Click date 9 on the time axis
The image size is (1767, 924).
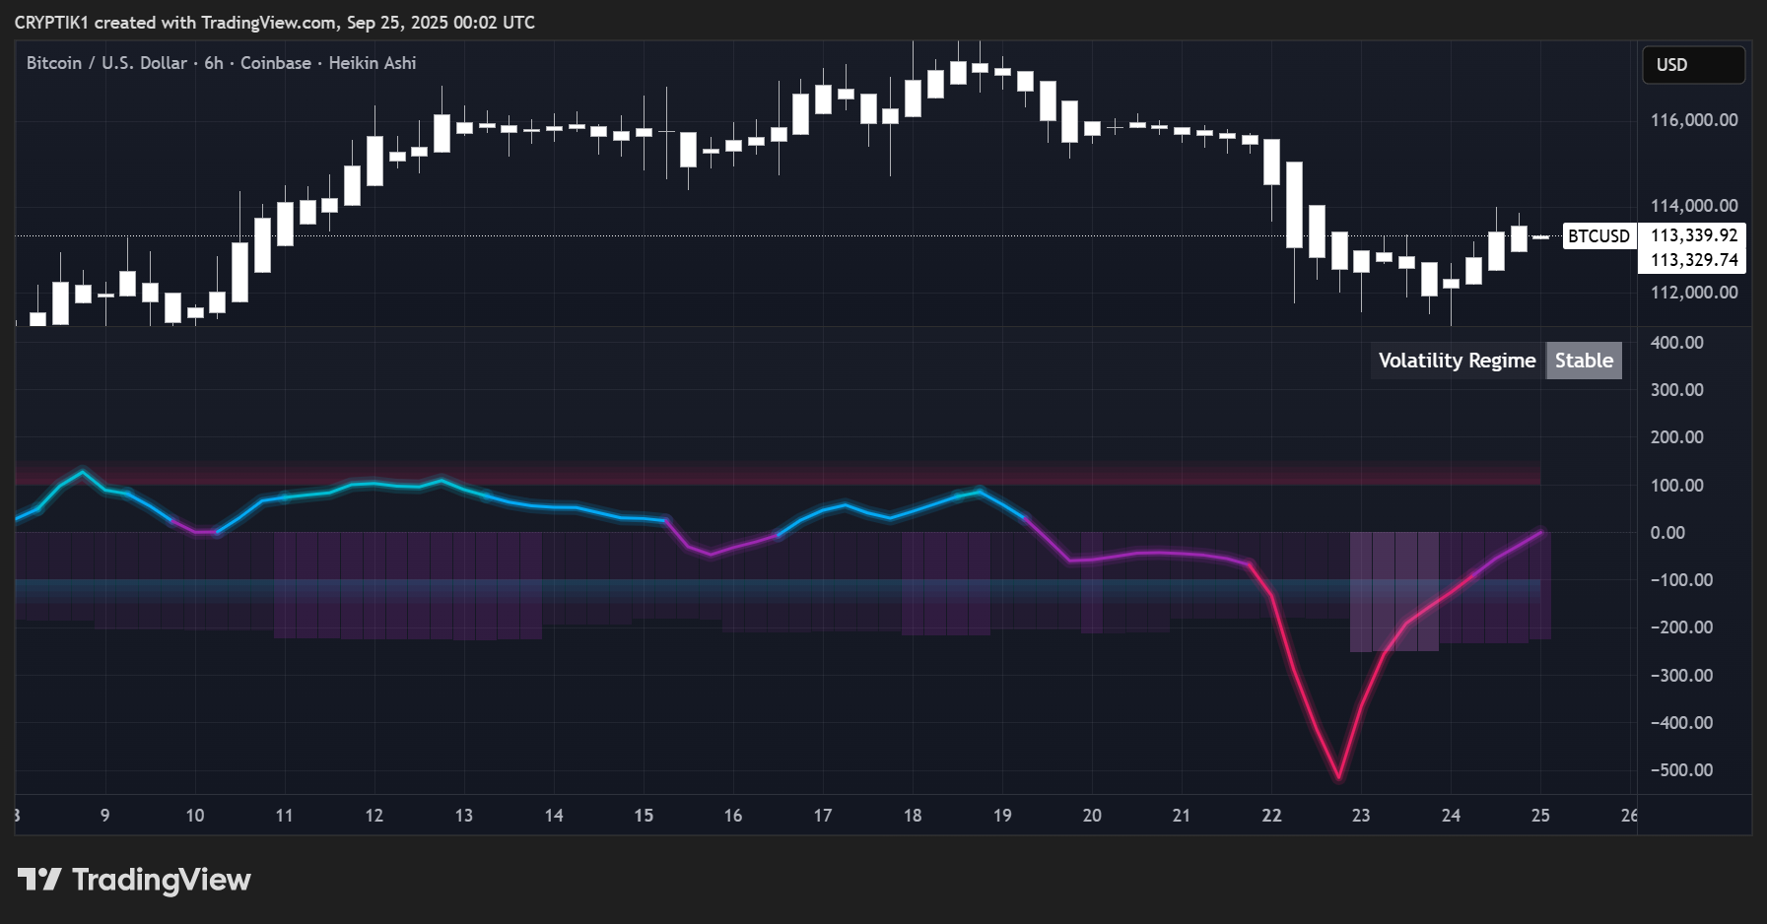(x=105, y=816)
